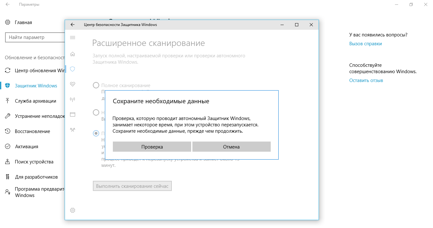Open the gear settings icon in Defender sidebar
The image size is (433, 228).
click(73, 210)
